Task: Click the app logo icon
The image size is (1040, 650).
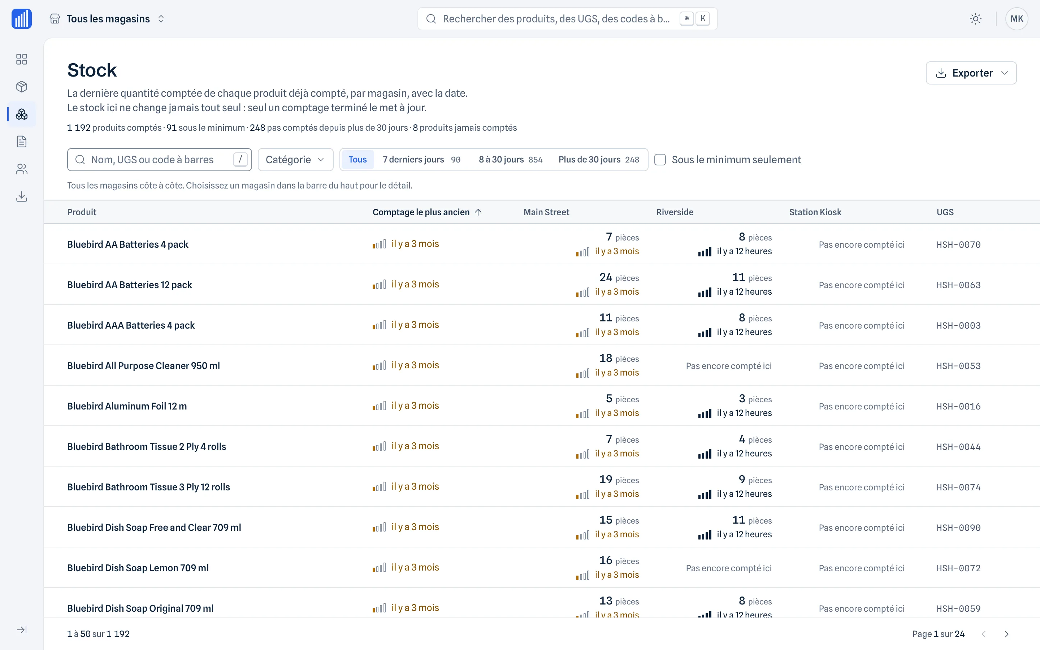Action: click(x=22, y=18)
